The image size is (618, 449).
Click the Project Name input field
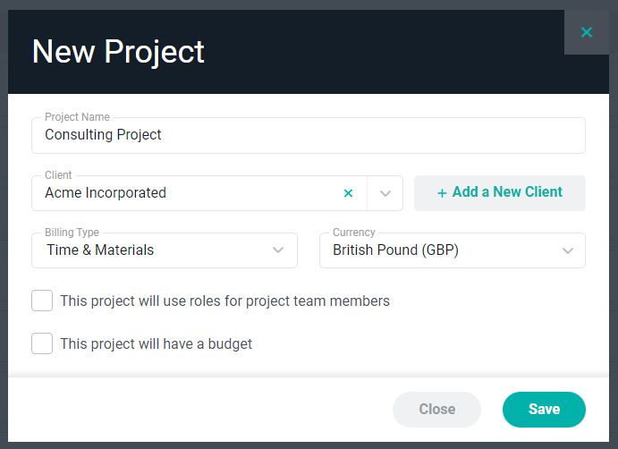point(309,135)
